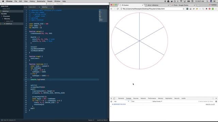Open Sublime tab dropdown at top right

pos(108,7)
